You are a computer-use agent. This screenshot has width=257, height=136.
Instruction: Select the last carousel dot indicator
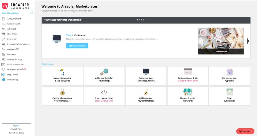tap(144, 20)
